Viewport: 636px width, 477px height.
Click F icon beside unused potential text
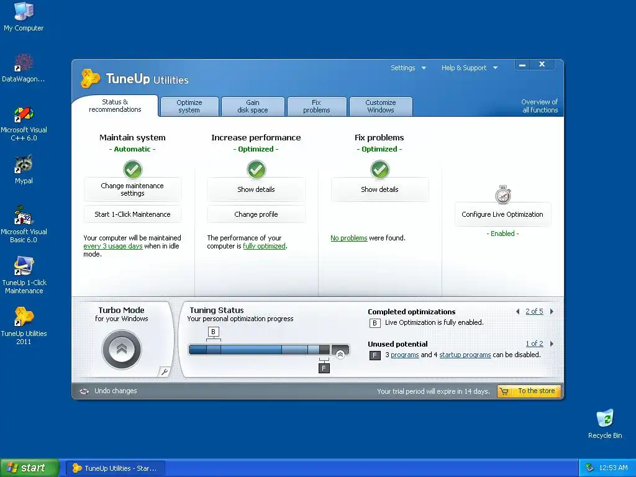pyautogui.click(x=375, y=355)
